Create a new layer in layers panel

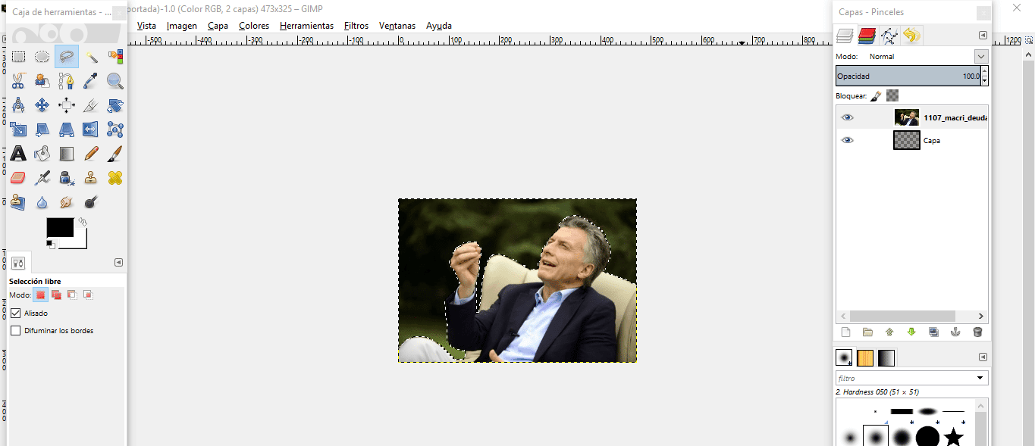(846, 332)
